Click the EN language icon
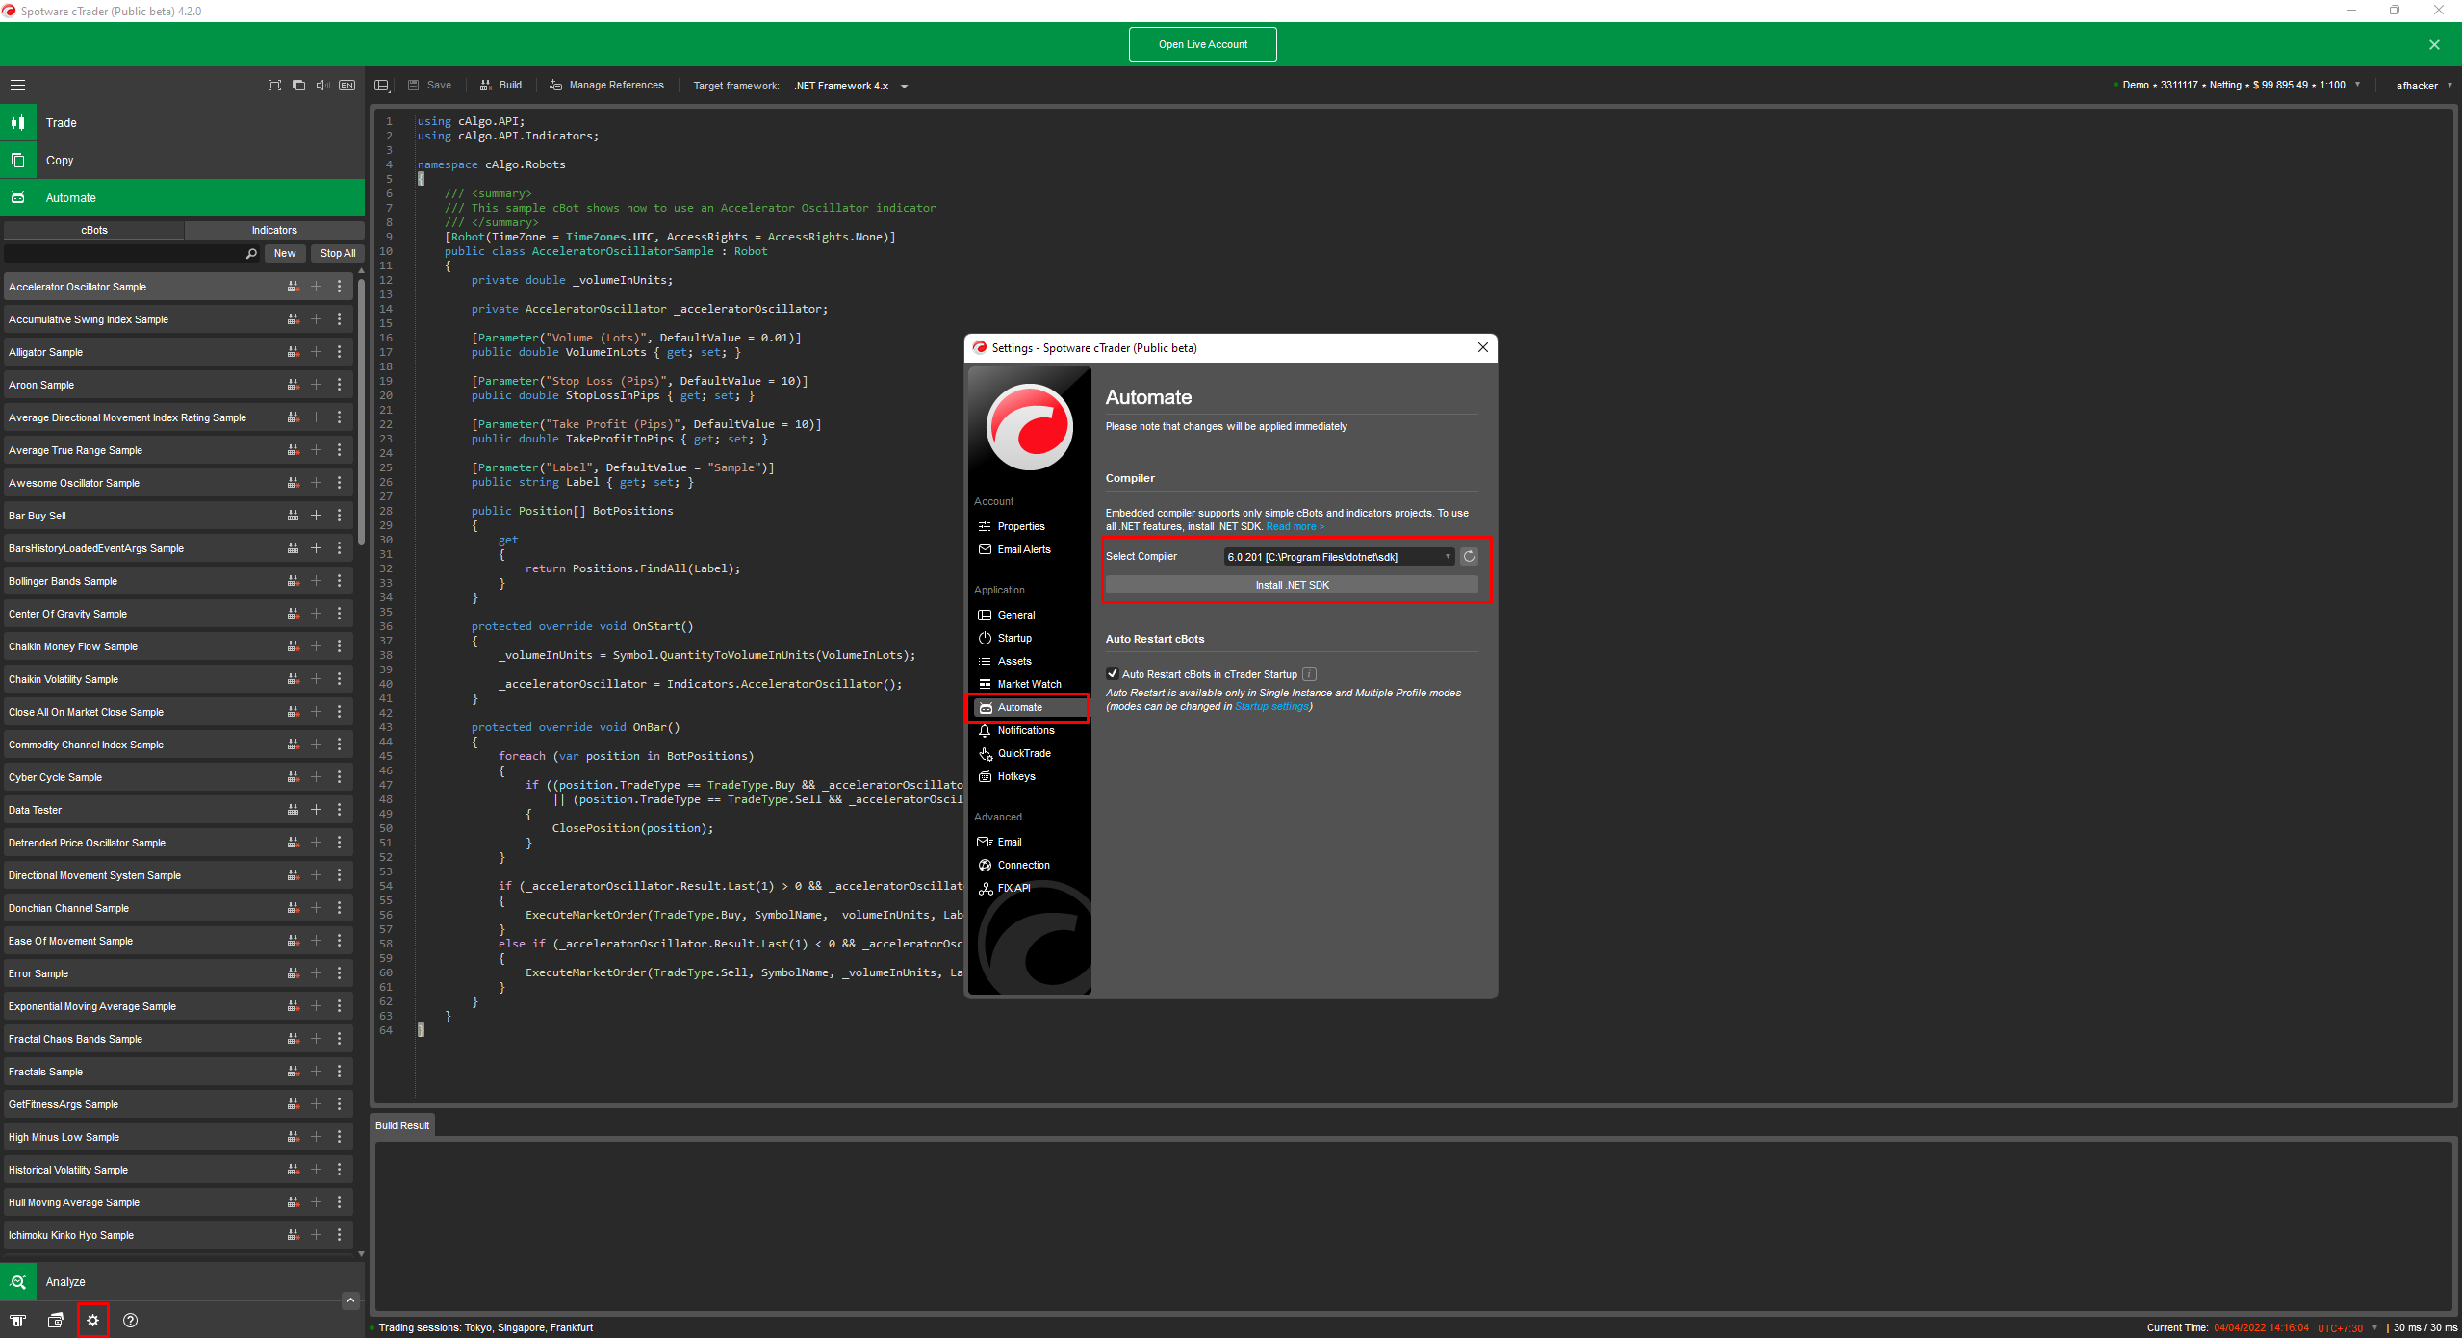Viewport: 2462px width, 1338px height. [347, 86]
